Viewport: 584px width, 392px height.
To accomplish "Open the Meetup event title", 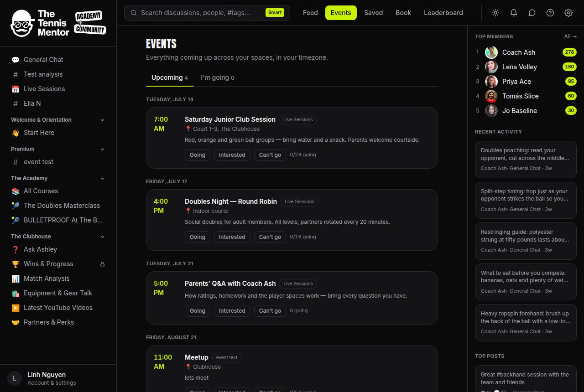I will click(197, 357).
